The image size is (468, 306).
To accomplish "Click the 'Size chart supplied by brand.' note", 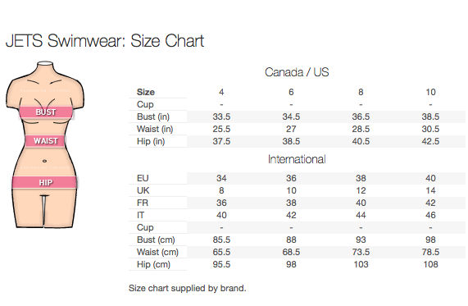I will tap(188, 288).
